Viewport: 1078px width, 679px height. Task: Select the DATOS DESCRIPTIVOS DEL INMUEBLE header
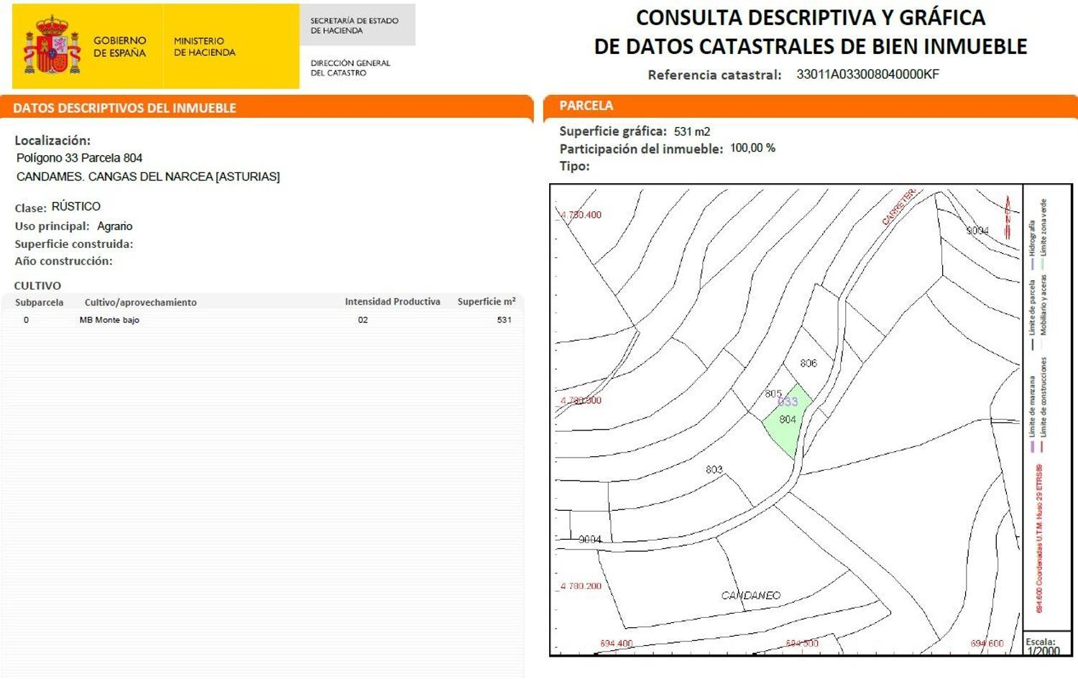tap(124, 107)
